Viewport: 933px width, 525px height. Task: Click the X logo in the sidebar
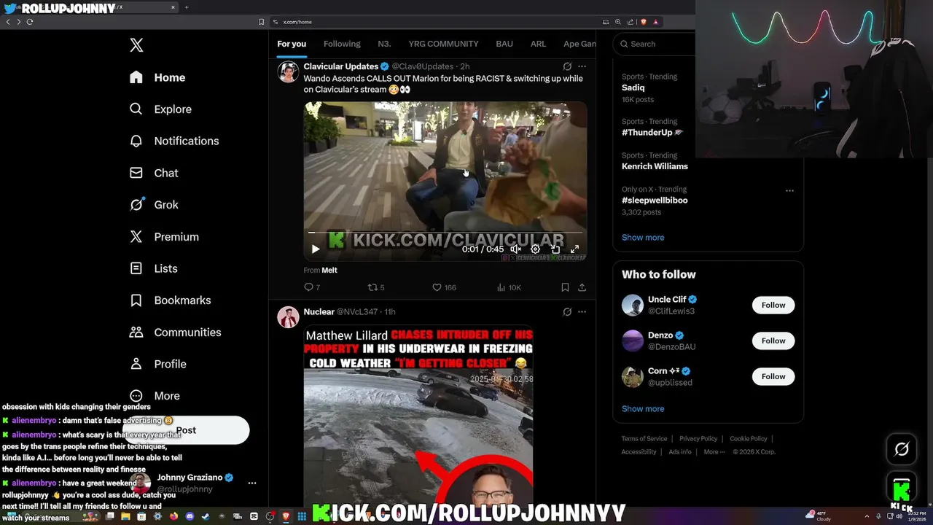136,45
